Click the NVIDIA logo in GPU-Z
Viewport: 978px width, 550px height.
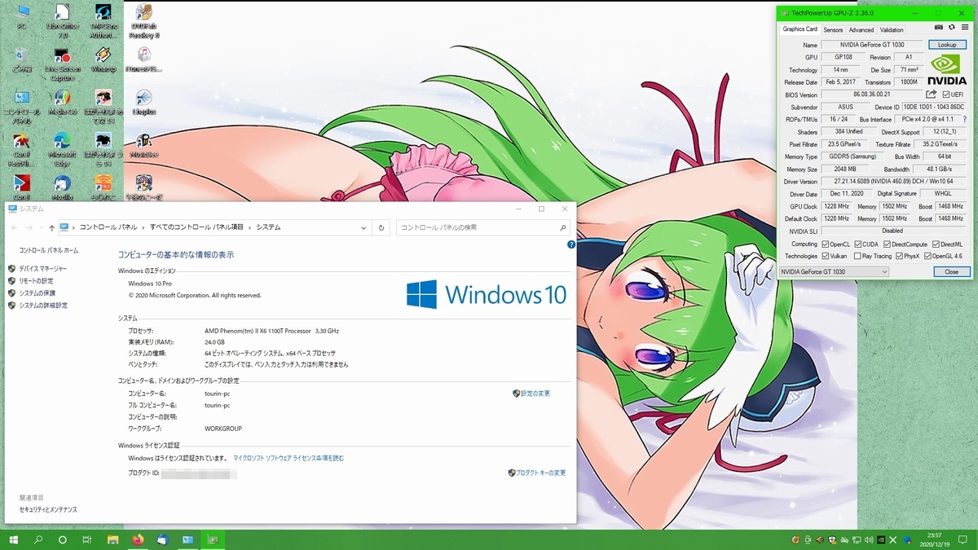pyautogui.click(x=947, y=71)
